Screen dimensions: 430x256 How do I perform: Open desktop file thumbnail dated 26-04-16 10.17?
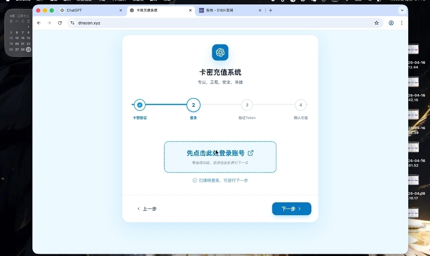(x=413, y=180)
